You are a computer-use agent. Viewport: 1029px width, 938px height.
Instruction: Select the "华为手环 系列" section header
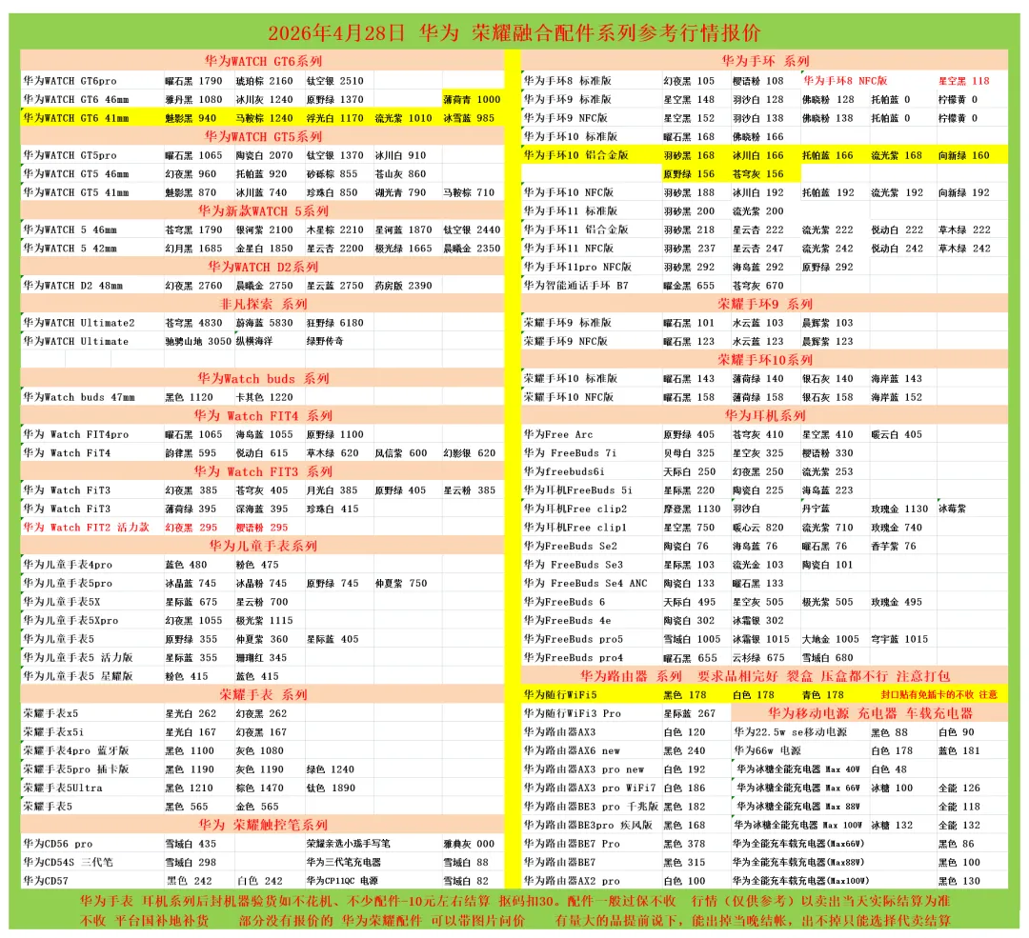[765, 61]
